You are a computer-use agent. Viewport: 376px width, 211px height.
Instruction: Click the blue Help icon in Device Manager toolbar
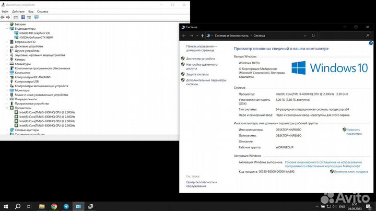[x=23, y=17]
